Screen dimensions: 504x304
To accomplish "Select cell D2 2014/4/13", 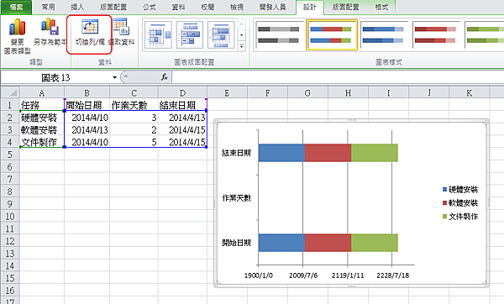I will click(x=182, y=118).
